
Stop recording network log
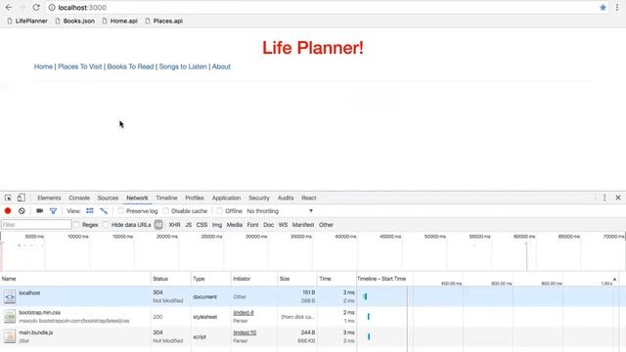(8, 211)
